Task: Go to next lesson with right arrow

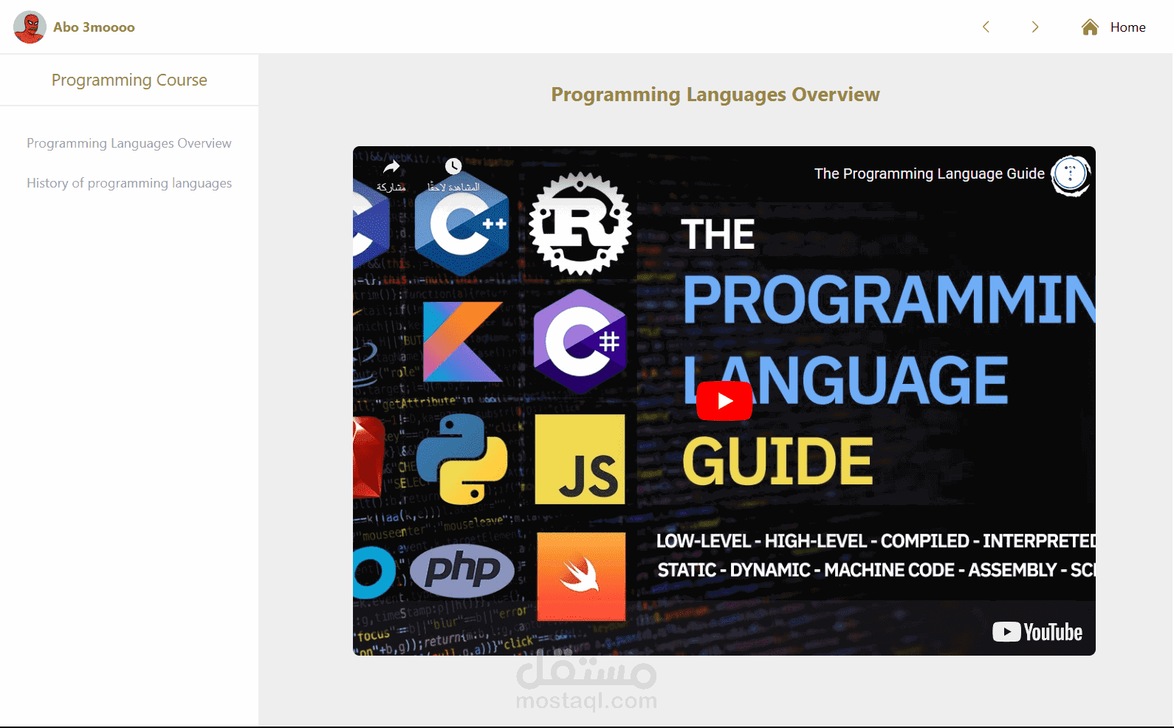Action: (x=1035, y=27)
